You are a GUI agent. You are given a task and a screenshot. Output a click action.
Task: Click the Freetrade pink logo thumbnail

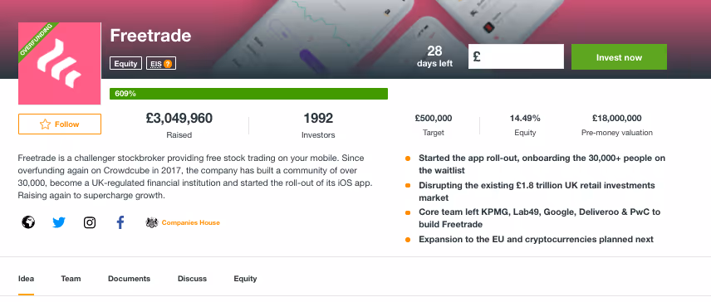pyautogui.click(x=60, y=63)
